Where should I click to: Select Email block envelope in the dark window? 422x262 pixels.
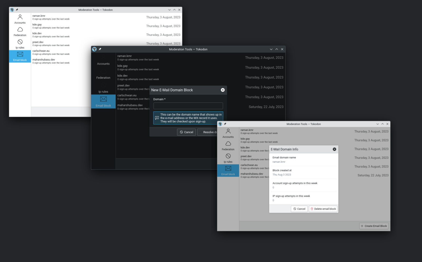pyautogui.click(x=103, y=99)
